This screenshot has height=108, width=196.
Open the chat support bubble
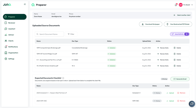tap(192, 104)
